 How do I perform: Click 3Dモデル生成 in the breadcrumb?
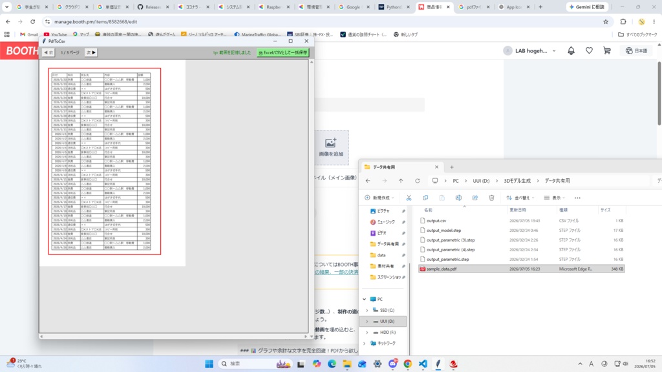click(517, 181)
